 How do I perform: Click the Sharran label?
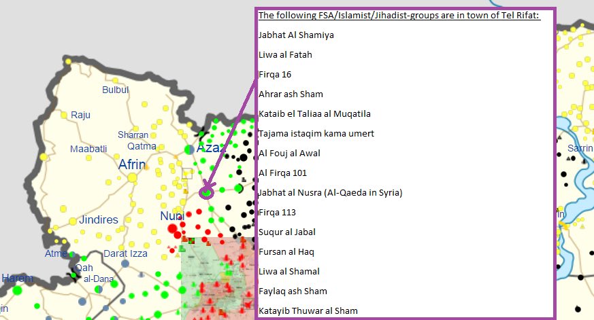(x=133, y=135)
